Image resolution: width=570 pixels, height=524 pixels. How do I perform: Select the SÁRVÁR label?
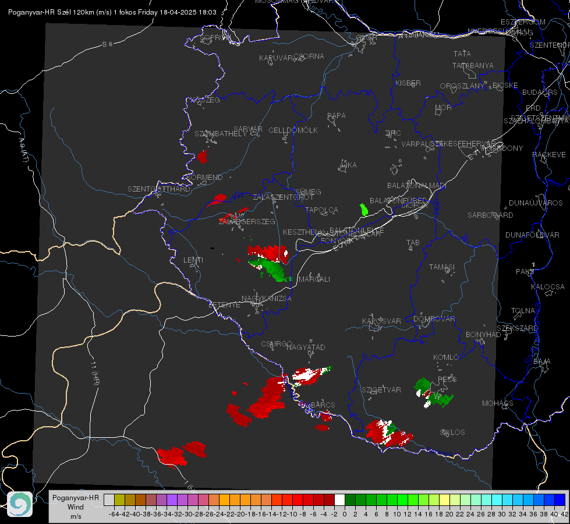tap(247, 129)
